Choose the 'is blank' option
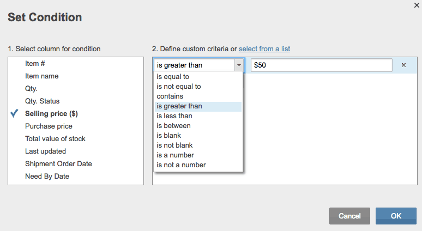This screenshot has width=422, height=231. (169, 136)
